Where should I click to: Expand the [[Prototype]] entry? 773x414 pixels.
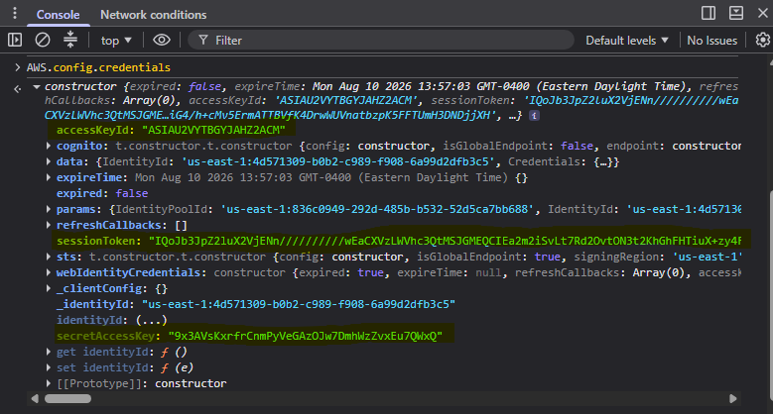(x=49, y=383)
